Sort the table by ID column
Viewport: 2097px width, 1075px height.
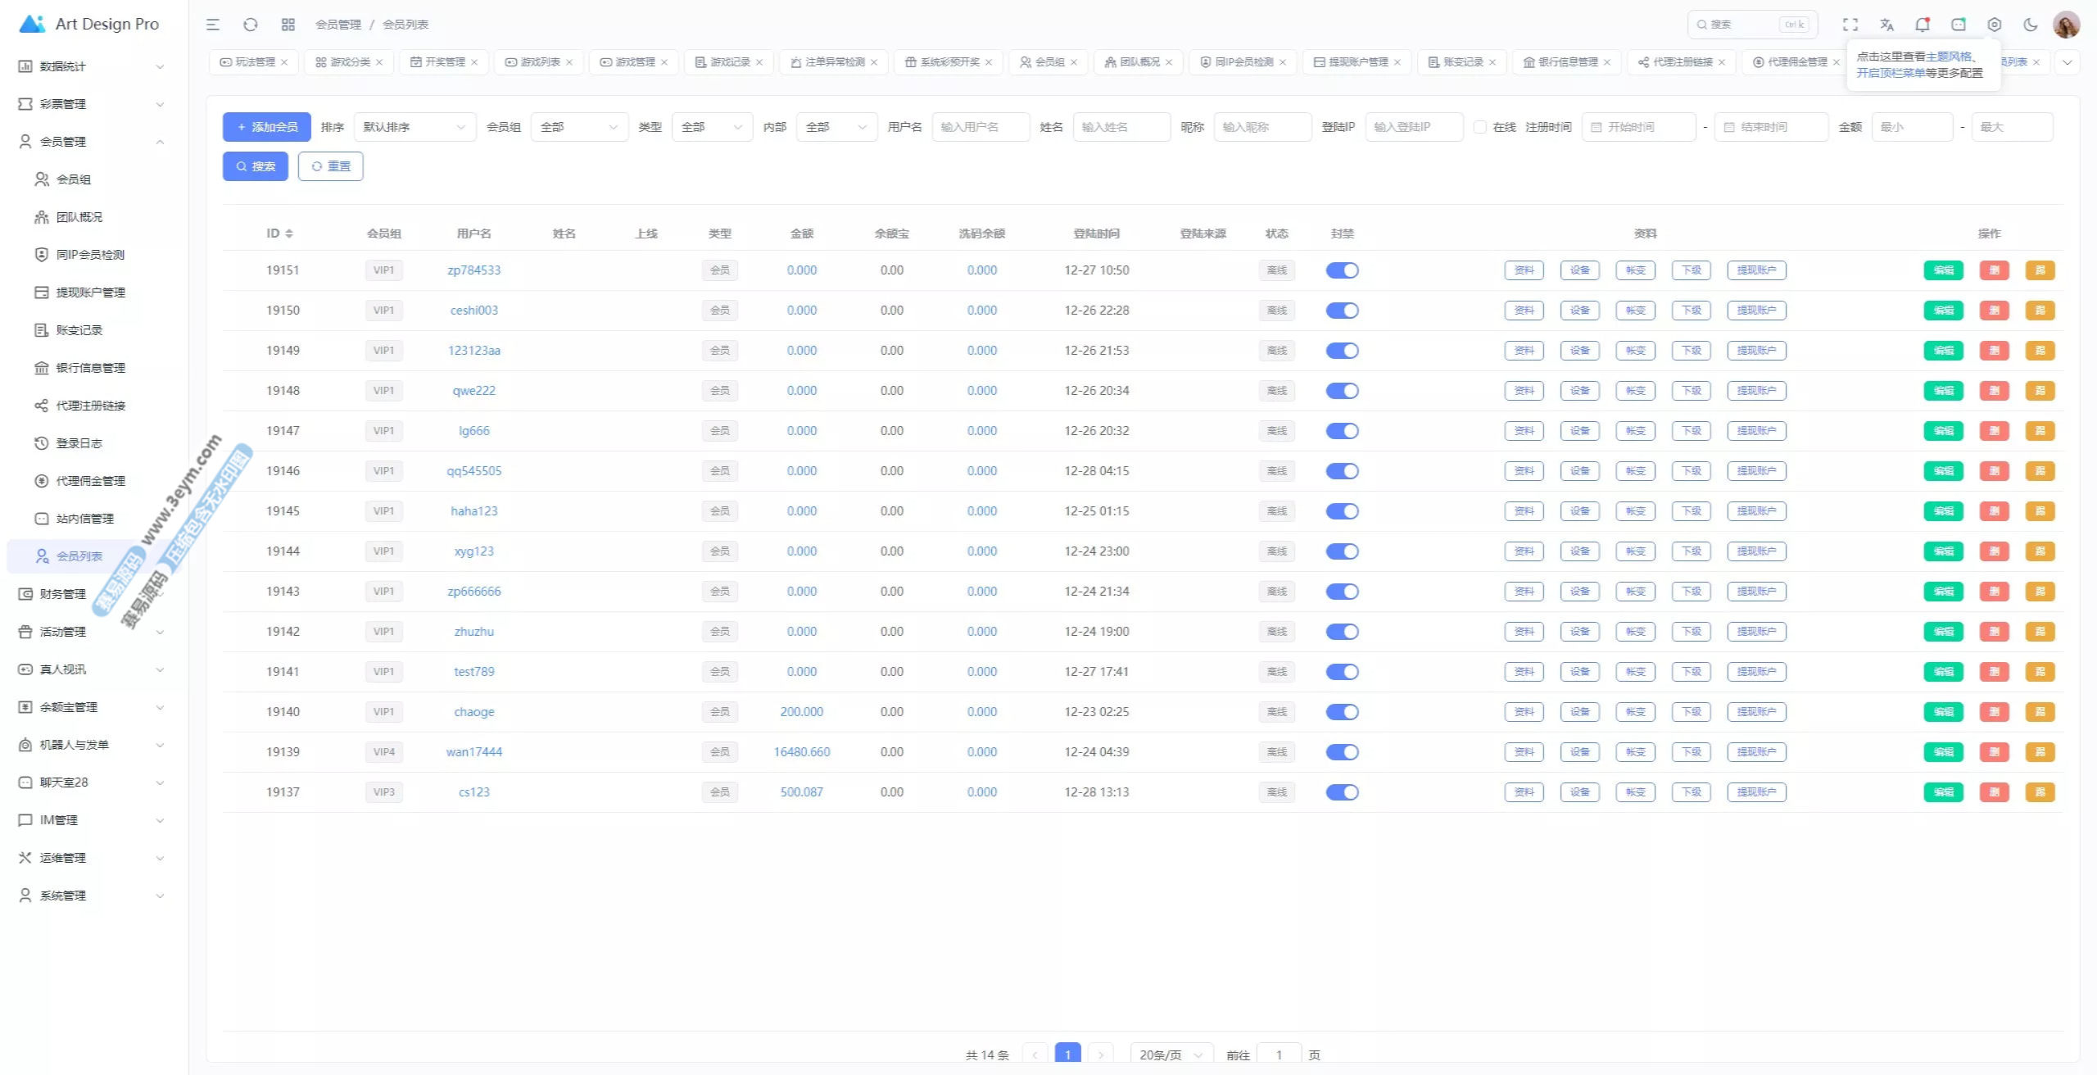point(279,234)
